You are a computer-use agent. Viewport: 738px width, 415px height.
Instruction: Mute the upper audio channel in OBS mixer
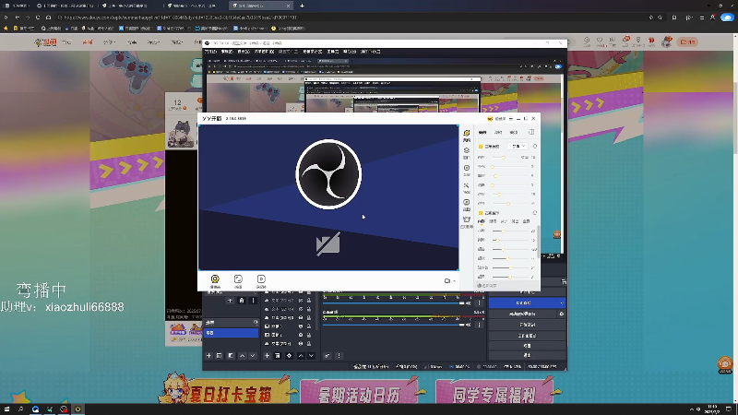[468, 303]
